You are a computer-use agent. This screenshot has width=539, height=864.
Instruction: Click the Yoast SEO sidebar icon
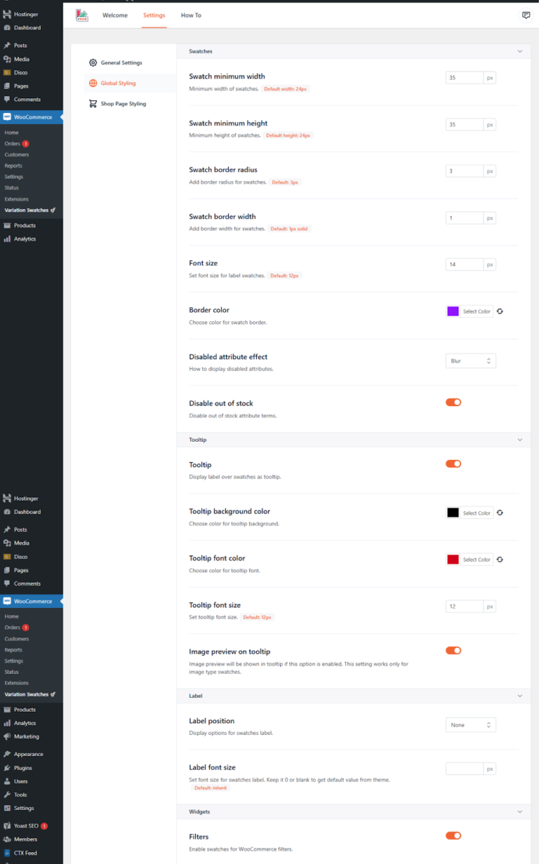(7, 825)
